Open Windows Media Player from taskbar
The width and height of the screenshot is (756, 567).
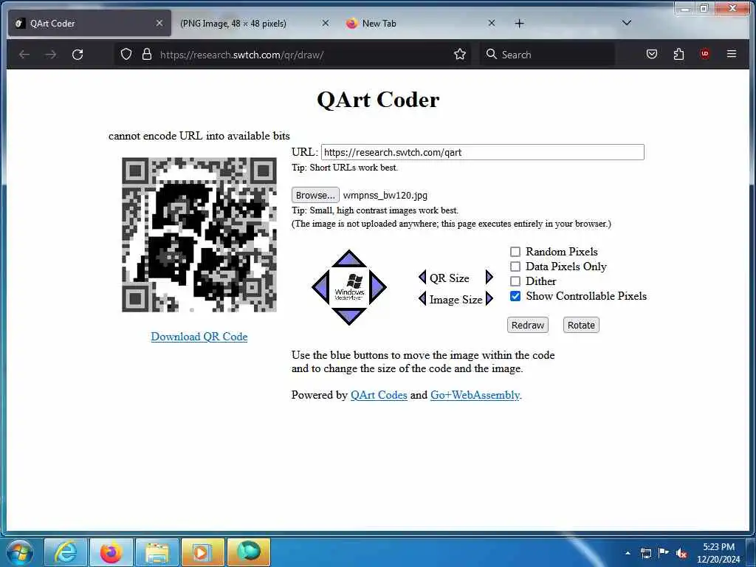click(202, 552)
